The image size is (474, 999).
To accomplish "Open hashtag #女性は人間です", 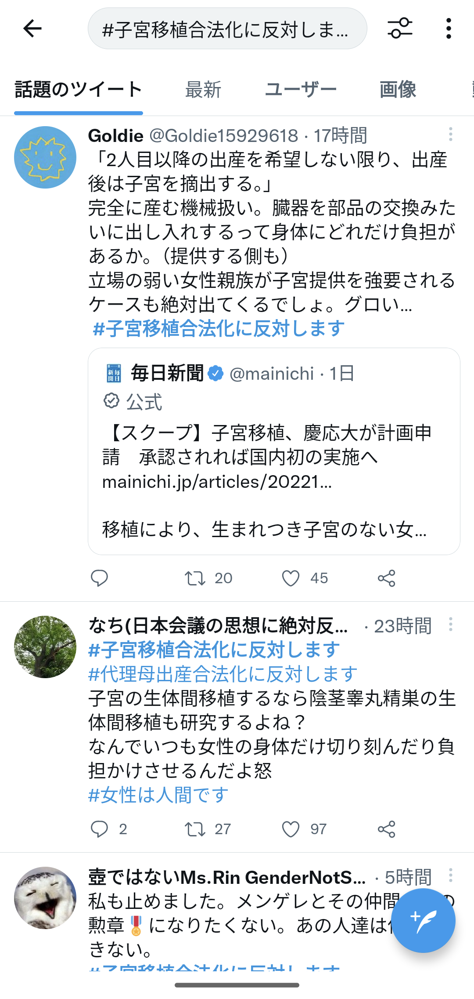I will tap(158, 795).
